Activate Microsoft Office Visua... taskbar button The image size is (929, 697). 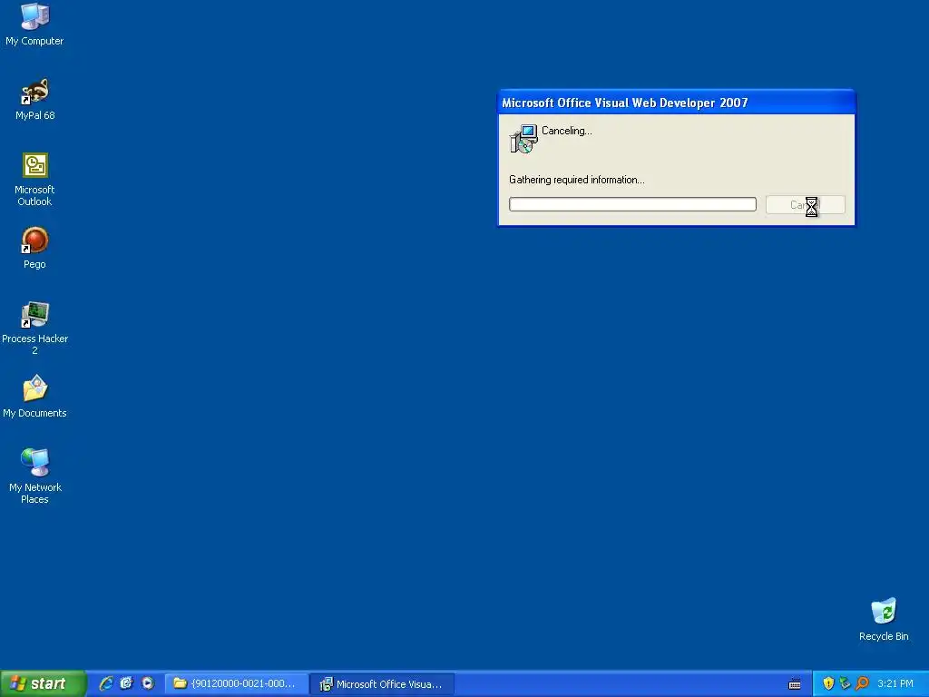382,683
